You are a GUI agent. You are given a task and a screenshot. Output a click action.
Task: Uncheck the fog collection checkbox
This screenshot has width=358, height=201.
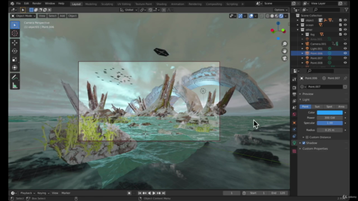(x=340, y=35)
